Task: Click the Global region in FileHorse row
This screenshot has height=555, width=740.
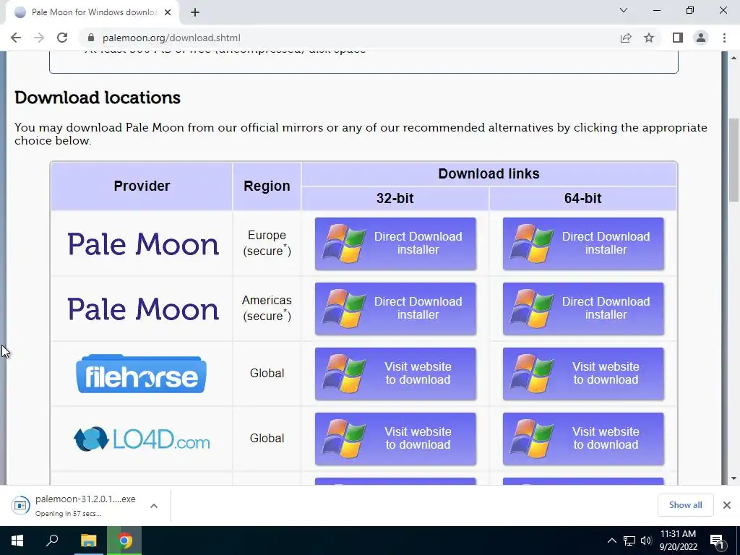Action: pyautogui.click(x=267, y=374)
